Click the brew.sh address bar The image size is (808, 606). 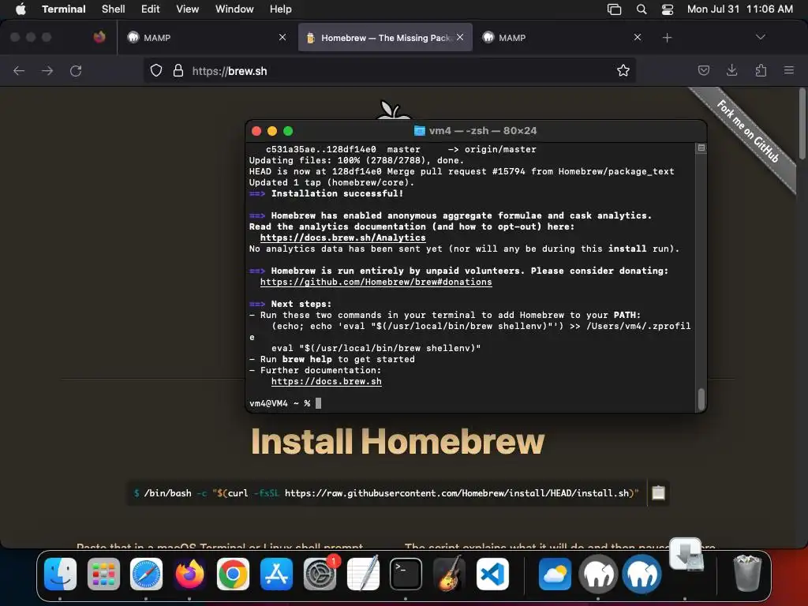point(389,70)
